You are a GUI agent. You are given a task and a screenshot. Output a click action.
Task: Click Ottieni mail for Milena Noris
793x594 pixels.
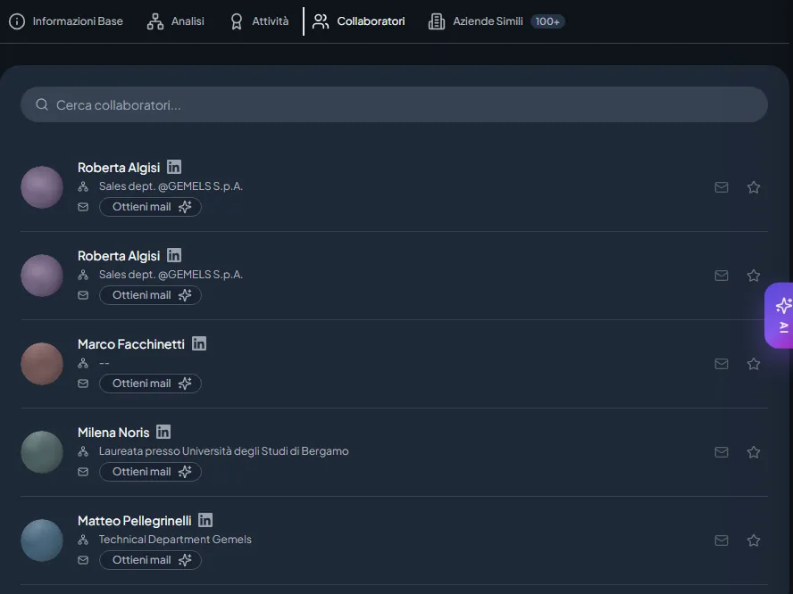click(x=150, y=472)
